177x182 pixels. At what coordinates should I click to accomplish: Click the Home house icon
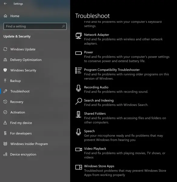click(x=5, y=16)
